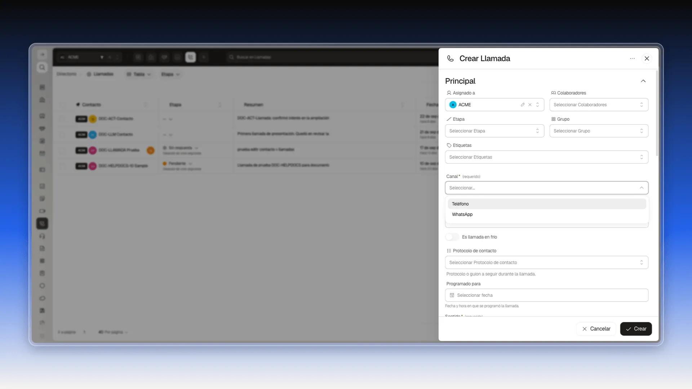Check the DOC-LLM-Contacto row checkbox
692x389 pixels.
click(x=63, y=134)
